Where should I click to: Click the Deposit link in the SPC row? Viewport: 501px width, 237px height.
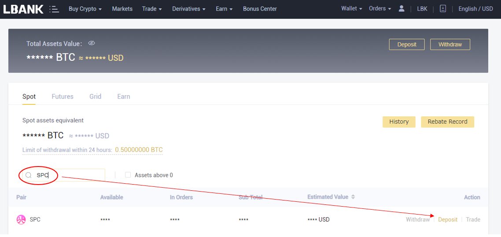click(x=448, y=220)
